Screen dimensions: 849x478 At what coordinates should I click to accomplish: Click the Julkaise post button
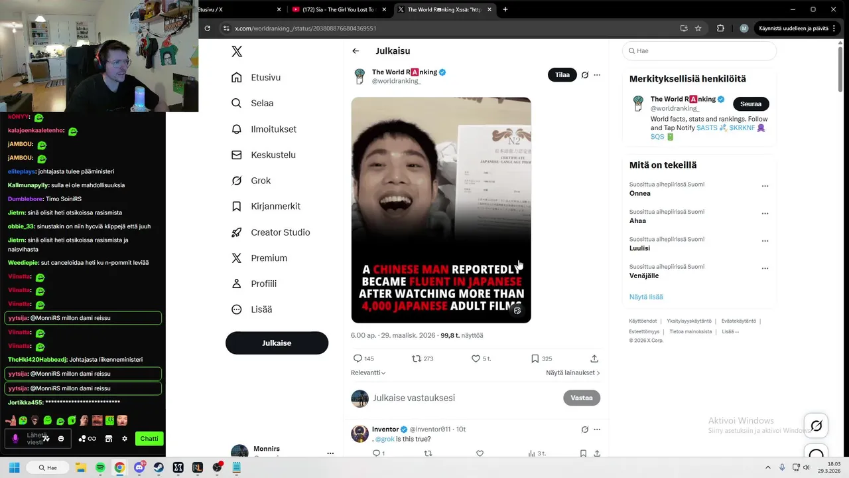point(277,343)
